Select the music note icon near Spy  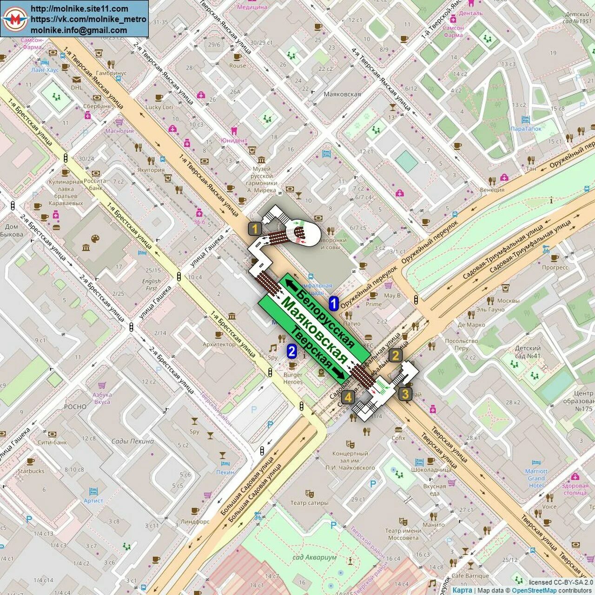point(273,348)
